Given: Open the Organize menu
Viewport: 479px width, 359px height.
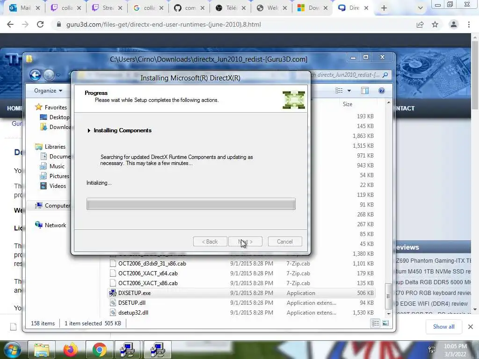Looking at the screenshot, I should pyautogui.click(x=48, y=91).
